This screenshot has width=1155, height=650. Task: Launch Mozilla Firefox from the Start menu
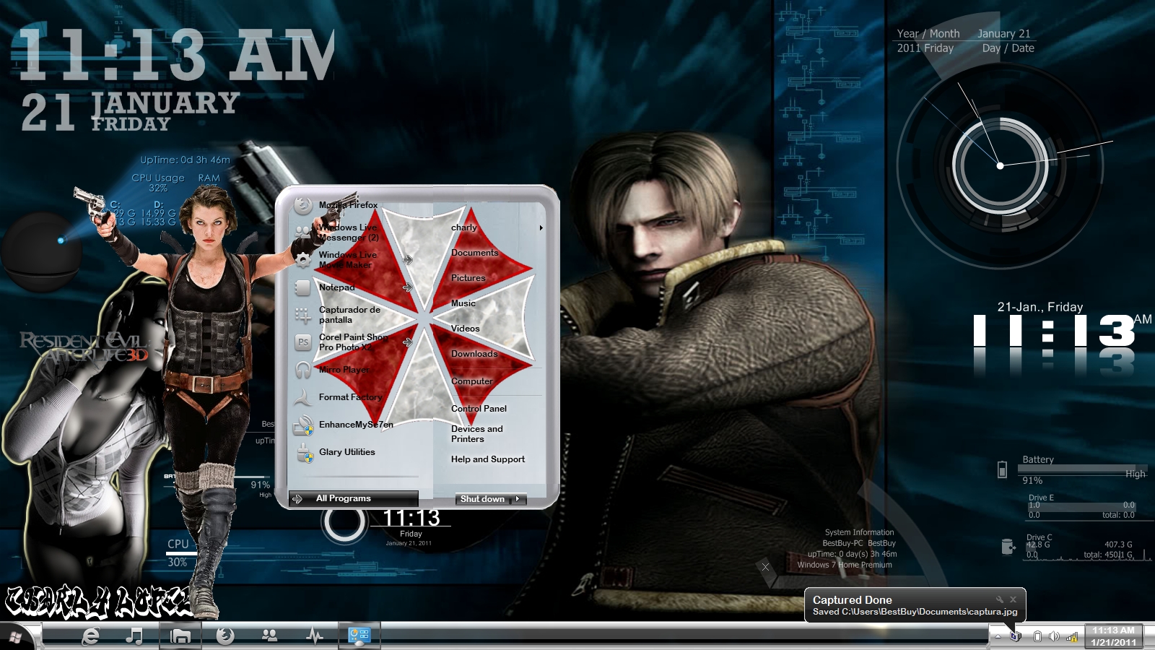click(x=348, y=205)
